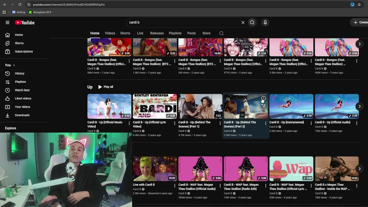Click the YouTube logo
Screen dimensions: 368x207
click(x=25, y=22)
